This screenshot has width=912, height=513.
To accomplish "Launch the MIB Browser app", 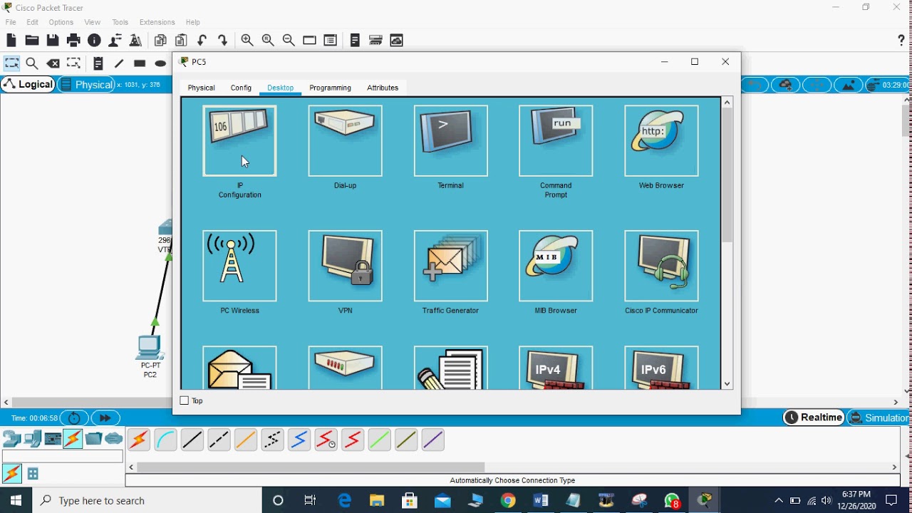I will [x=556, y=266].
